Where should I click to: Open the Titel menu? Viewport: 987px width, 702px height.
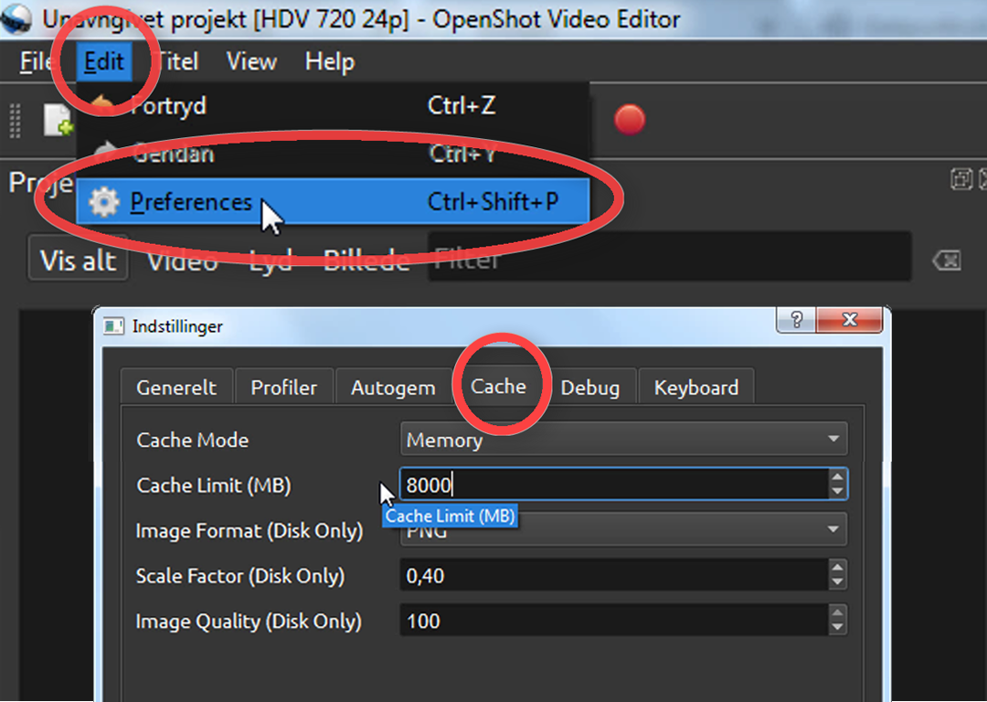pyautogui.click(x=178, y=62)
